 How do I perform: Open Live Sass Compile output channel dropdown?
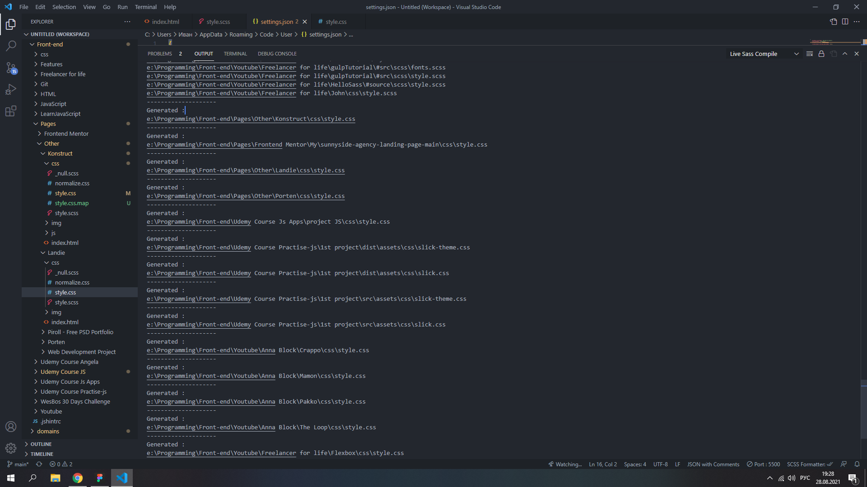pos(764,54)
